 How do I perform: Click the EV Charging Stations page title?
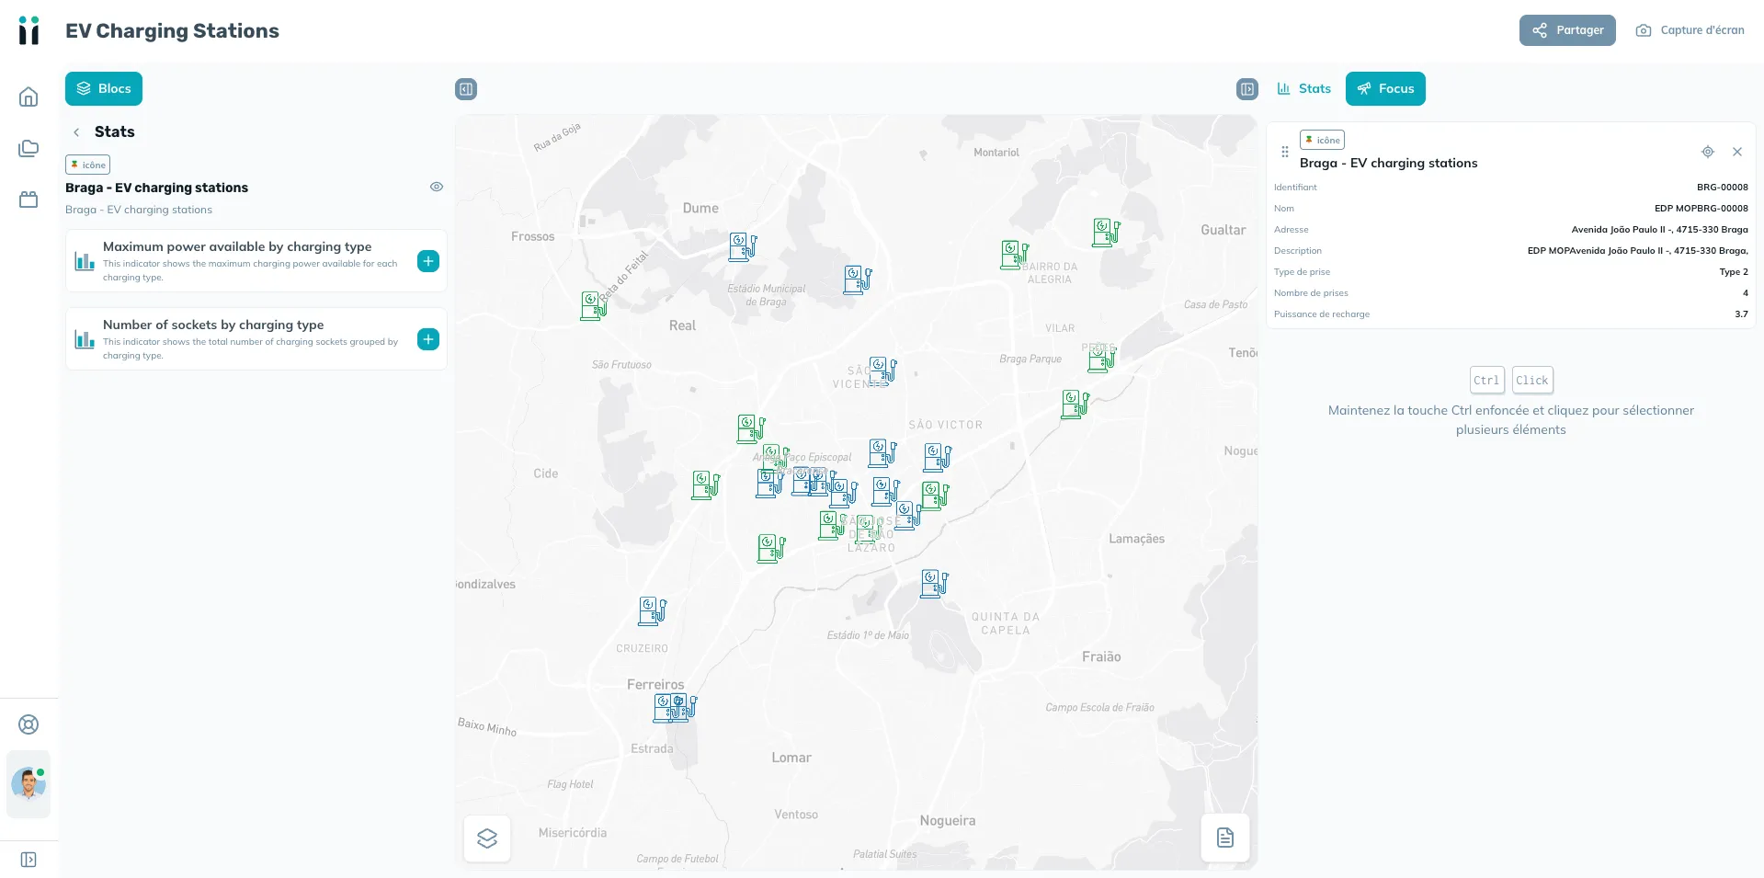click(172, 30)
